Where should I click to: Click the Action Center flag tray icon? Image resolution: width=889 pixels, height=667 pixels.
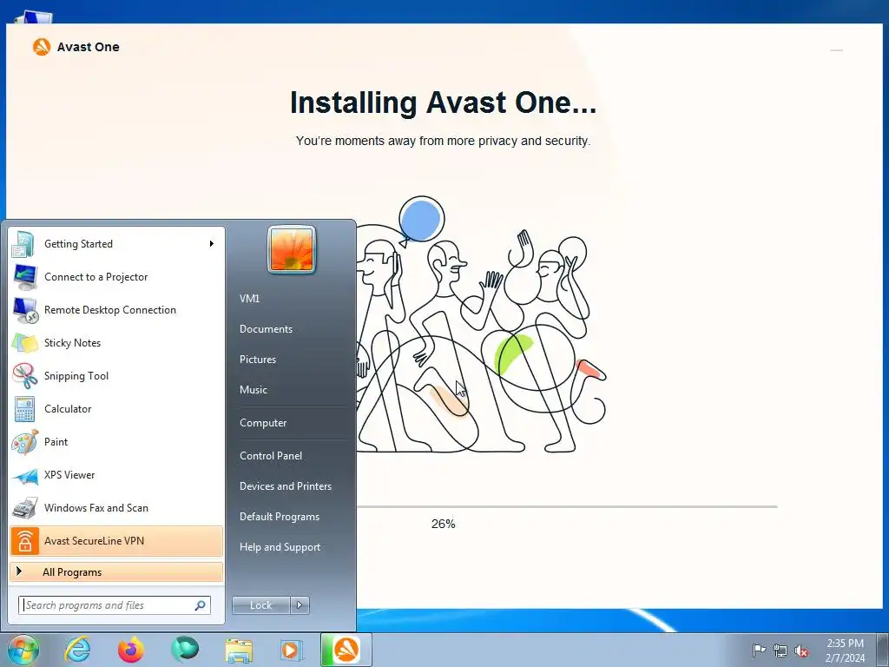tap(759, 650)
